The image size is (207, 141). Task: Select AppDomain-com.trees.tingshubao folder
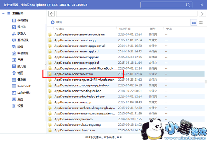[126, 91]
